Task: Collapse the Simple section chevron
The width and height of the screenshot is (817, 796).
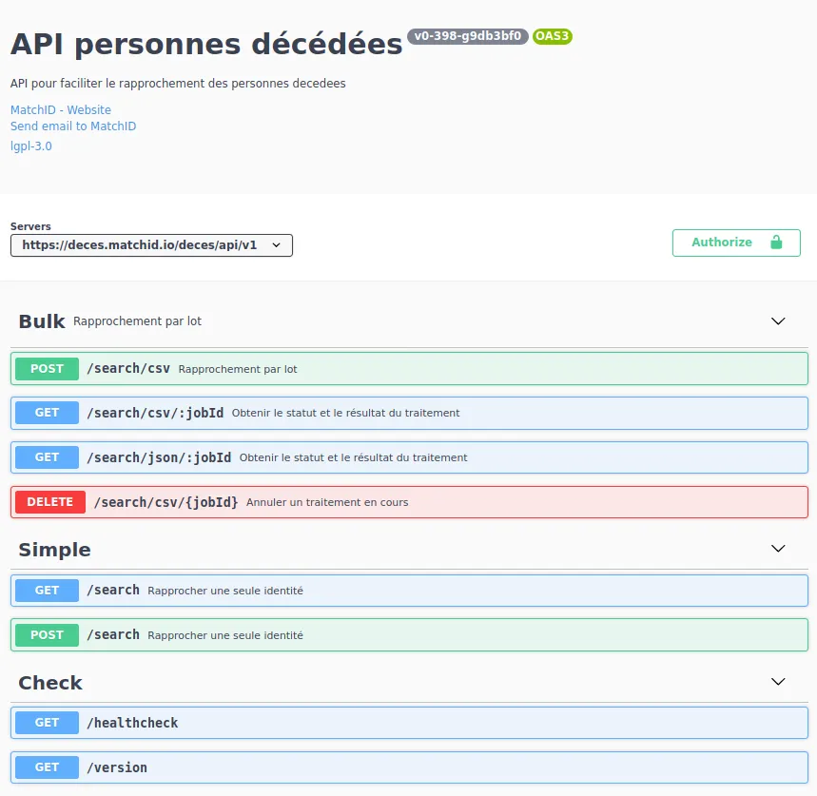Action: click(x=777, y=549)
